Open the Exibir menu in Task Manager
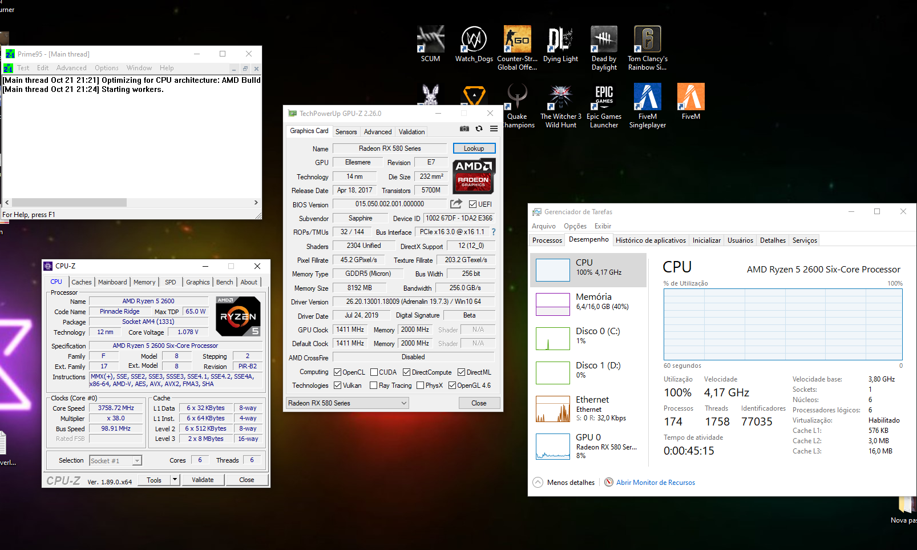Image resolution: width=917 pixels, height=550 pixels. [603, 226]
